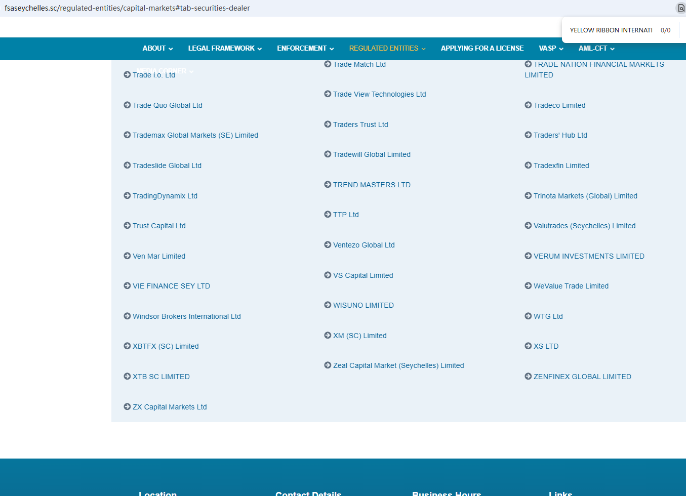Click the arrow icon next to TTP Ltd
The width and height of the screenshot is (686, 496).
point(328,214)
